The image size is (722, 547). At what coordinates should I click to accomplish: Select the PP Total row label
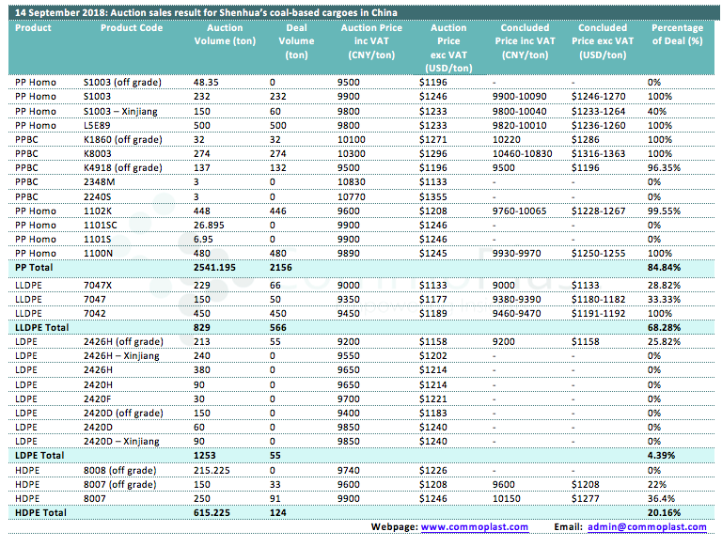click(x=35, y=268)
